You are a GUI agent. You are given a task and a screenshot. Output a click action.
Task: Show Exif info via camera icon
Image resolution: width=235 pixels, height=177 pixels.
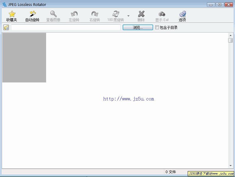[162, 14]
